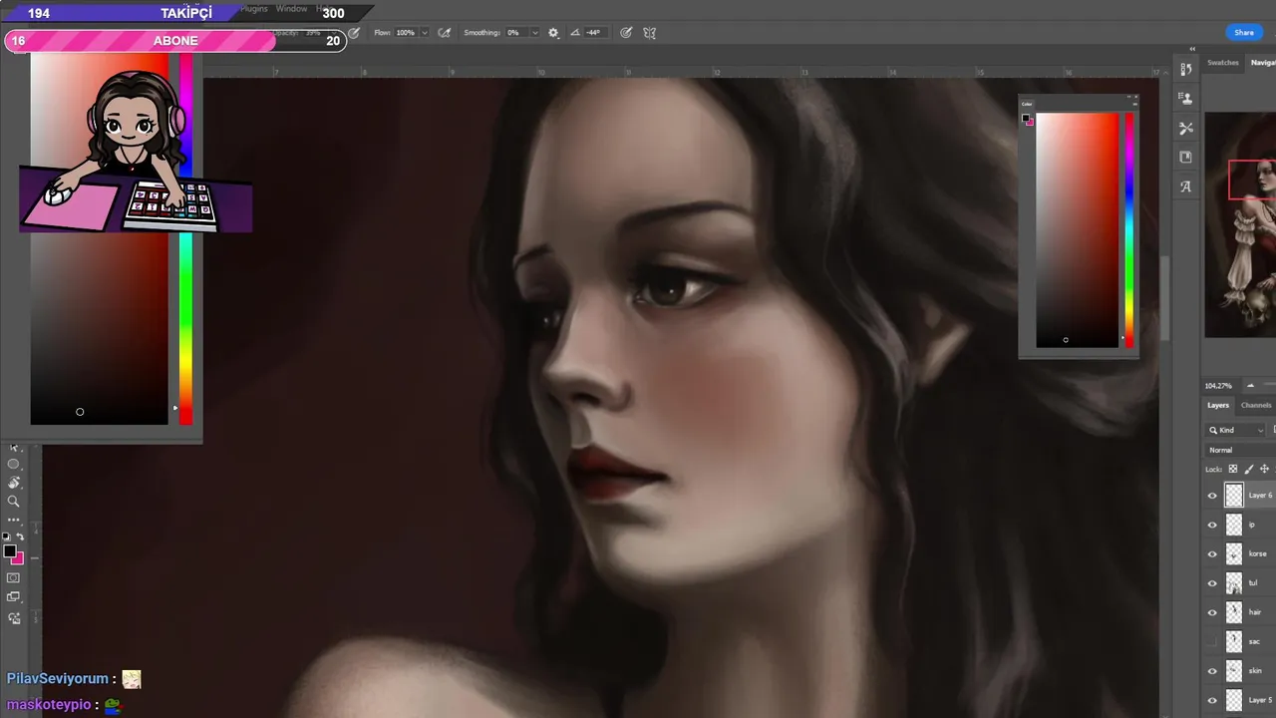Viewport: 1276px width, 718px height.
Task: Open the Normal blend mode dropdown
Action: tap(1240, 450)
